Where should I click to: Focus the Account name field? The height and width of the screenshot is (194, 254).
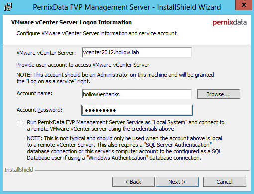pyautogui.click(x=137, y=94)
